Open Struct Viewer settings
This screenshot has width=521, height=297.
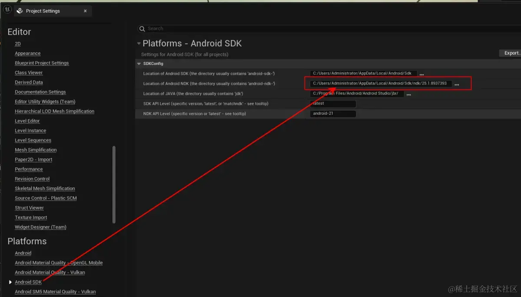coord(29,208)
